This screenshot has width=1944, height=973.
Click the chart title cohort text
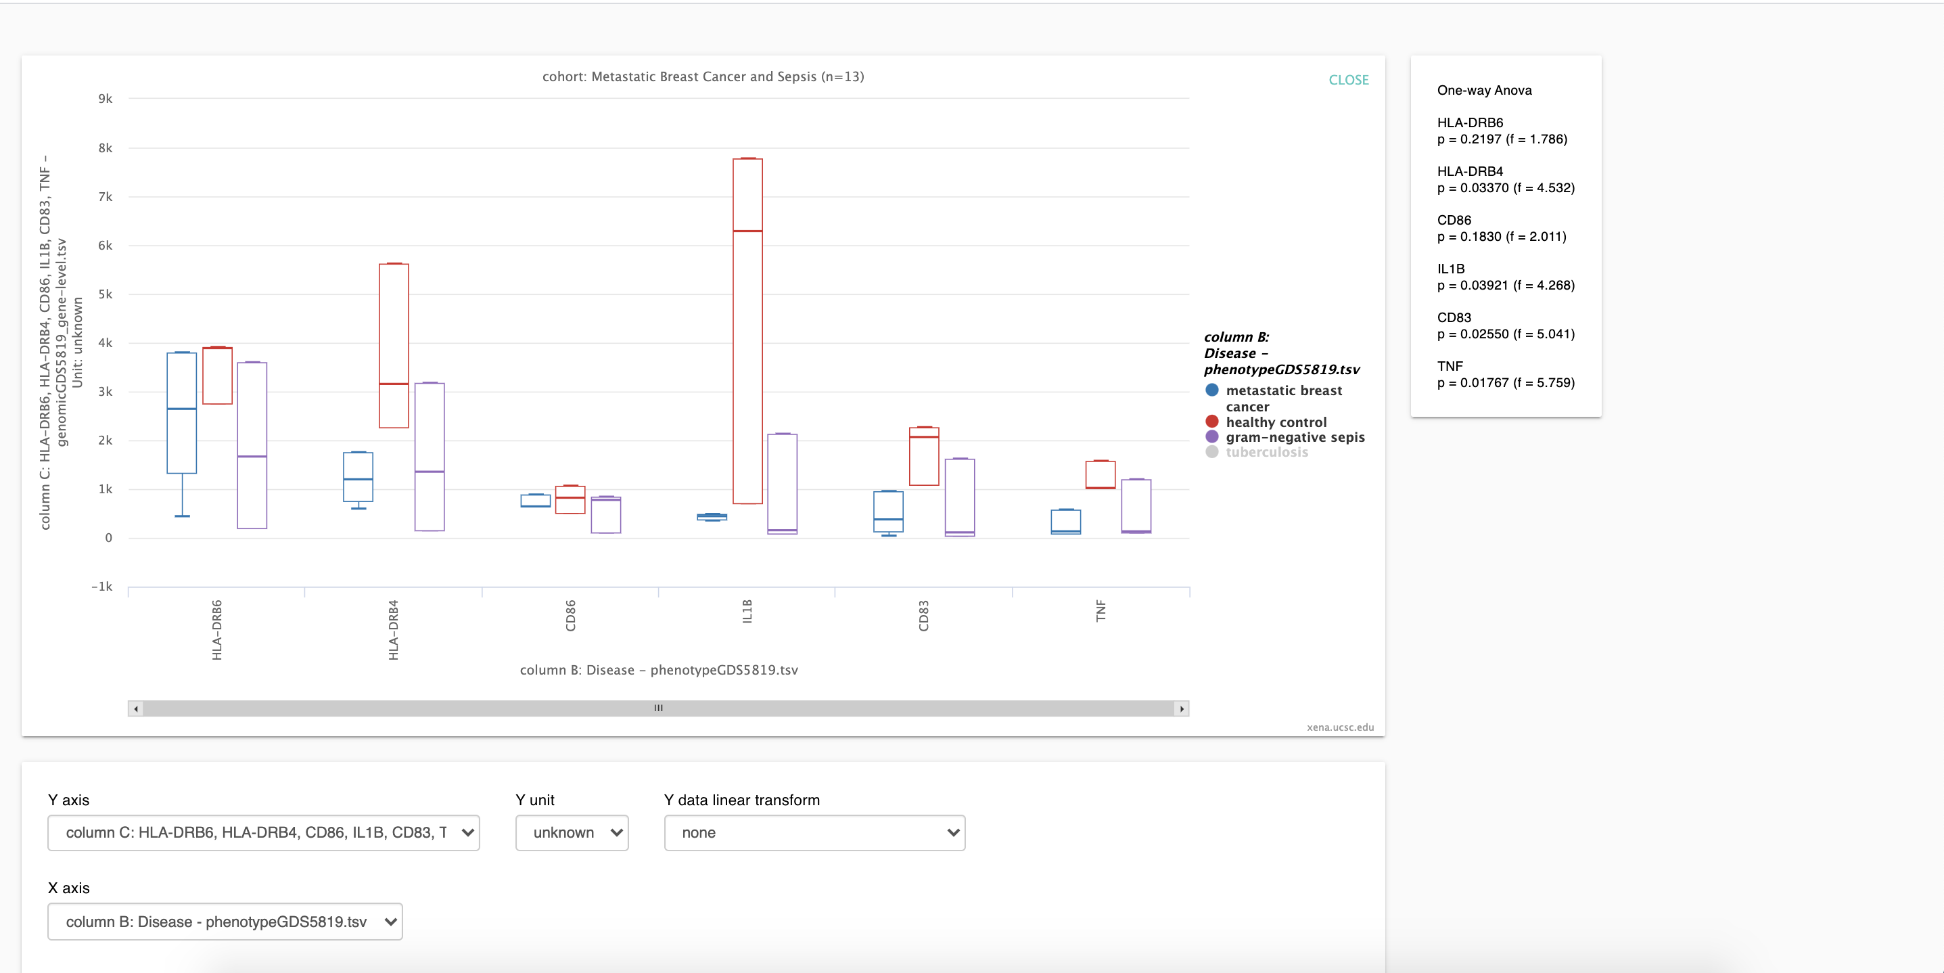(x=703, y=76)
